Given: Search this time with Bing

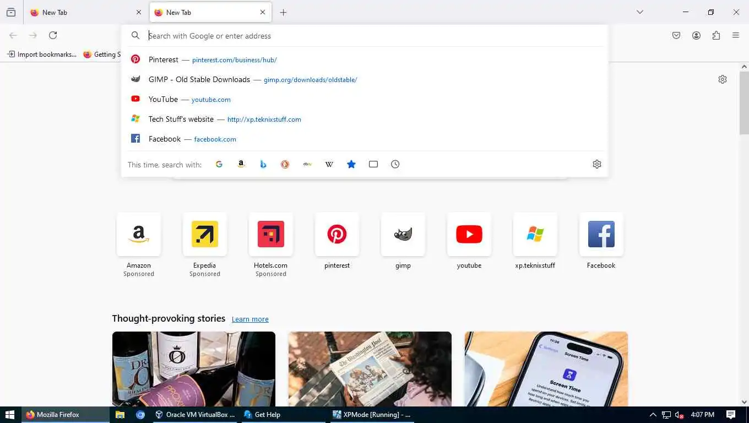Looking at the screenshot, I should point(263,164).
